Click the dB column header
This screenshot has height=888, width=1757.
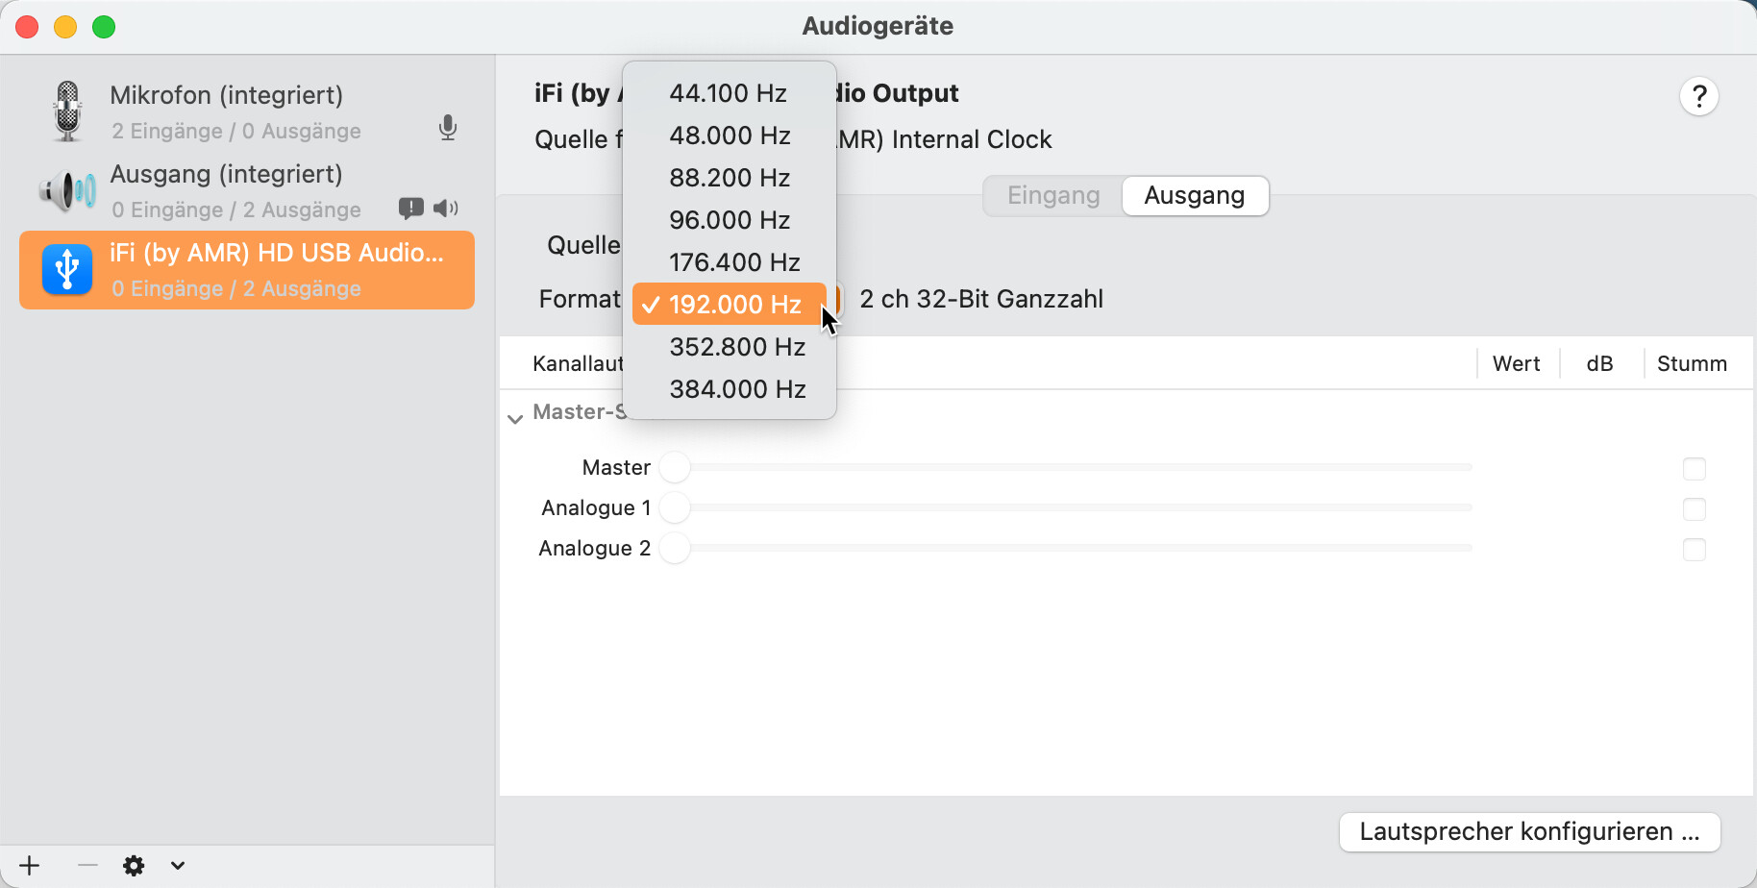point(1600,364)
